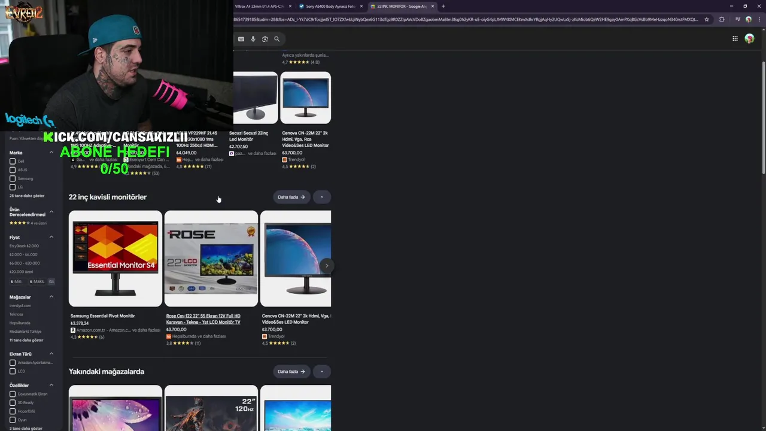
Task: Open Google Lens image search icon
Action: click(x=265, y=39)
